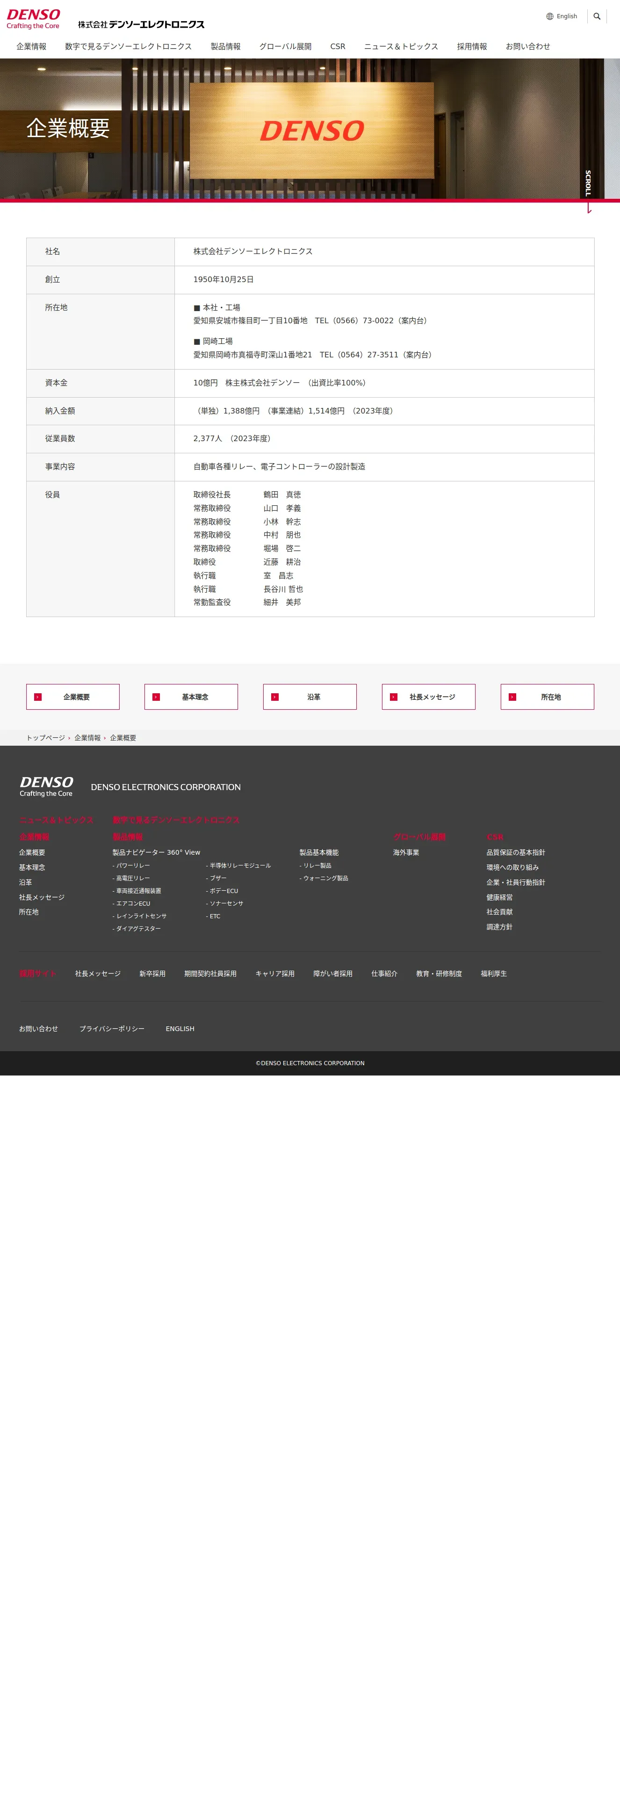Image resolution: width=620 pixels, height=1802 pixels.
Task: Open footer link 障がい者採用
Action: pyautogui.click(x=333, y=973)
